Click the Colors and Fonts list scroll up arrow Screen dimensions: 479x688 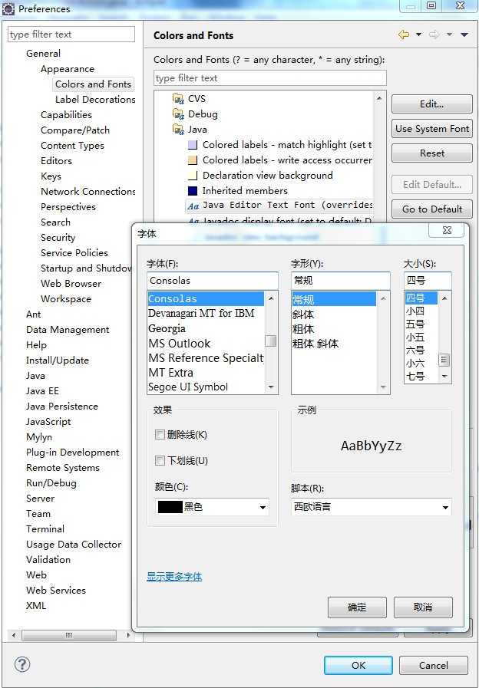click(x=379, y=98)
